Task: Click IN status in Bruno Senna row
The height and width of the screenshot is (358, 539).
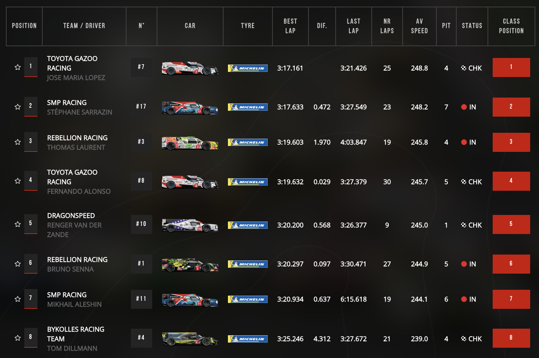Action: click(x=469, y=264)
